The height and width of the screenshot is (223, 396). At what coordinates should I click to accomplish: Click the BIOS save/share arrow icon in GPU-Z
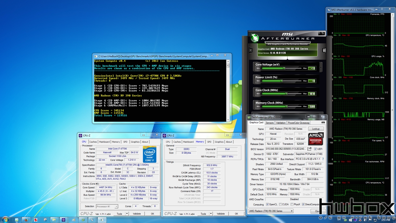309,149
